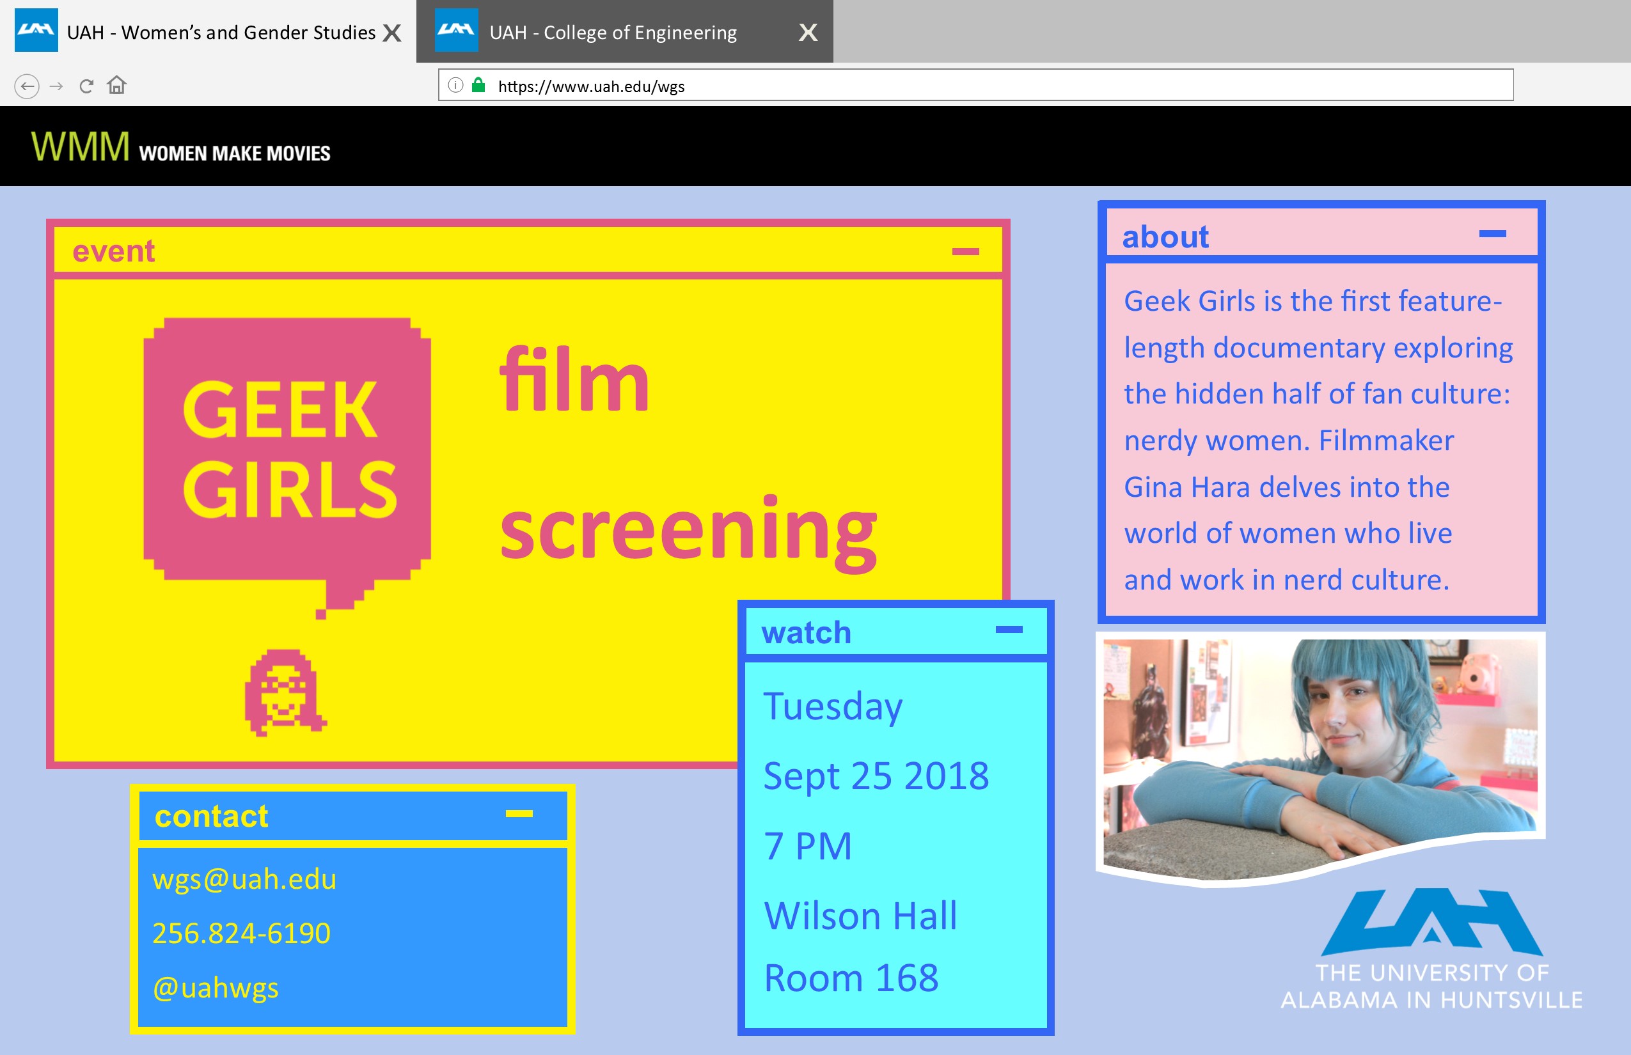Click the event panel title
This screenshot has height=1055, width=1631.
pyautogui.click(x=114, y=251)
